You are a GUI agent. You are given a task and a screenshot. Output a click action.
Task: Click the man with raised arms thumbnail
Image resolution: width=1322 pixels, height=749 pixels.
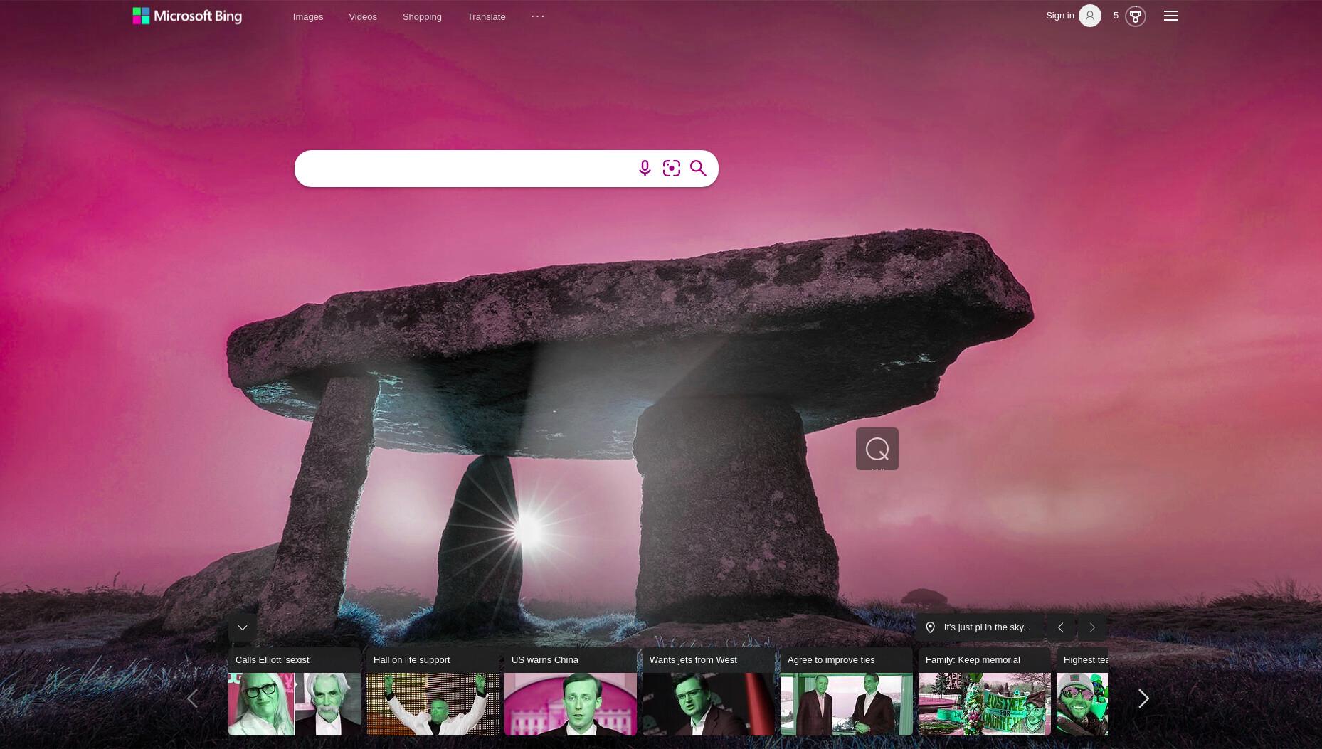pyautogui.click(x=433, y=704)
